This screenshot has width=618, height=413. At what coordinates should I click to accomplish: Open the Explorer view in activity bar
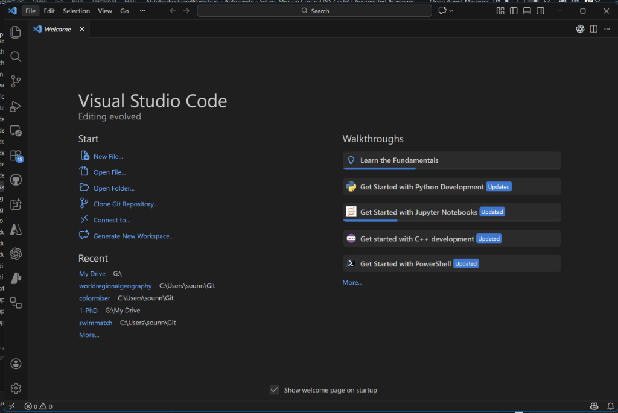click(16, 32)
